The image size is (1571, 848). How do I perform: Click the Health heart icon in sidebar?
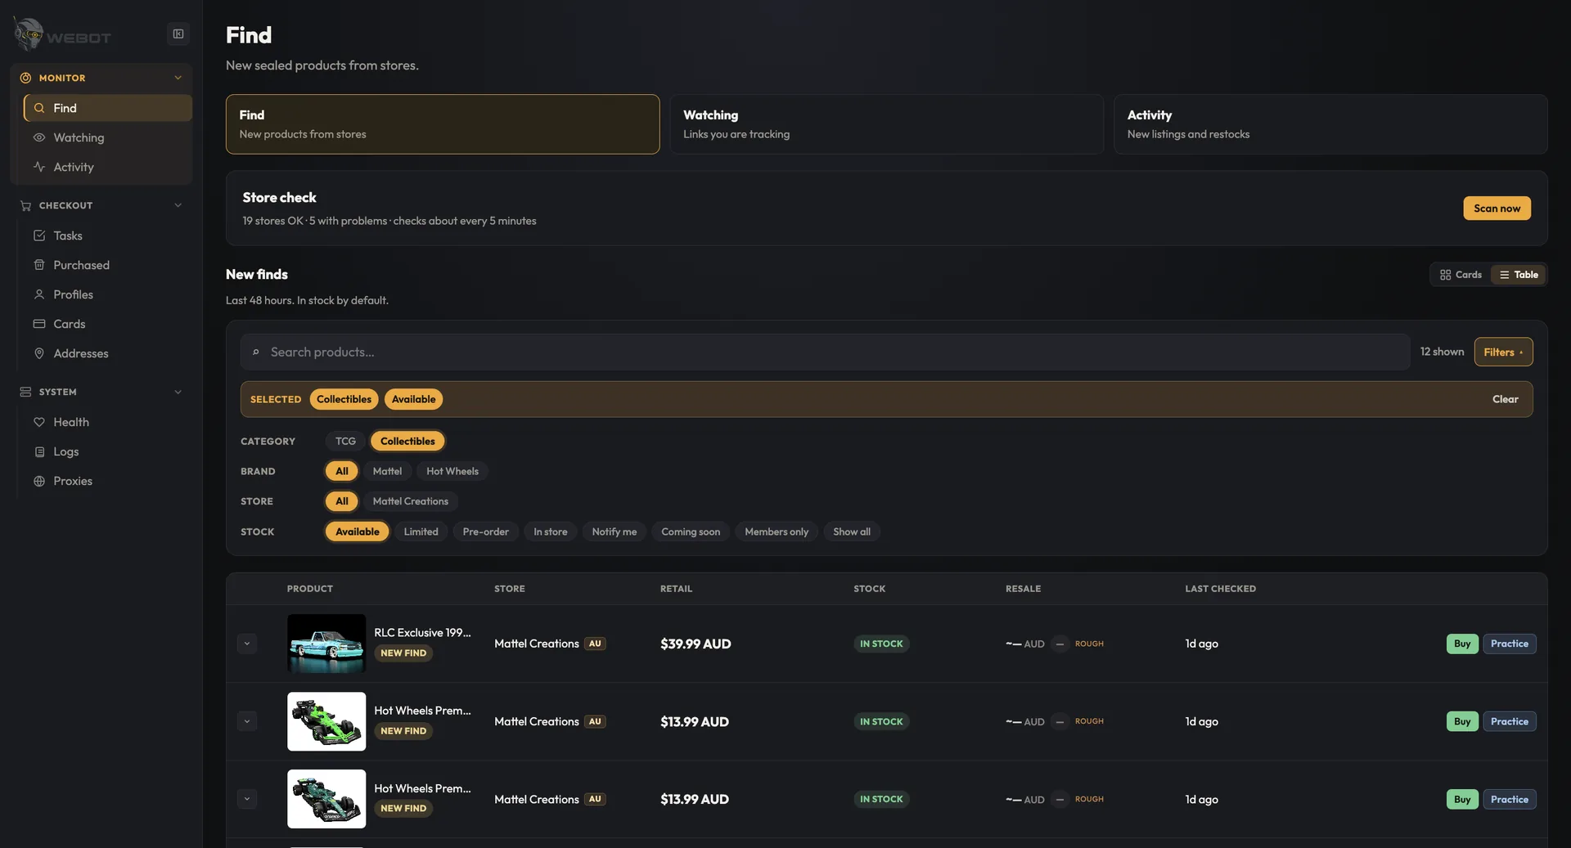pos(39,422)
